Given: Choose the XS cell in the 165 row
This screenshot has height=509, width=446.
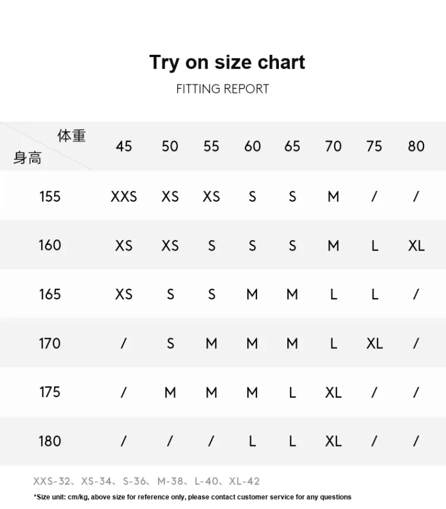Looking at the screenshot, I should pos(124,294).
